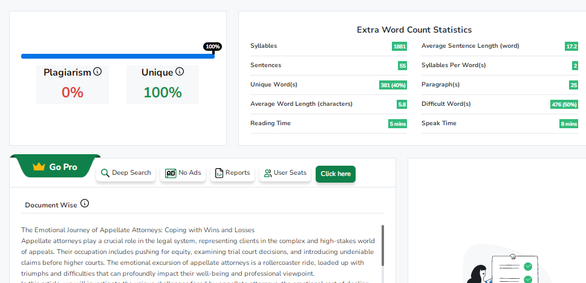
Task: Click the article title about Appellate Attorneys
Action: (138, 230)
